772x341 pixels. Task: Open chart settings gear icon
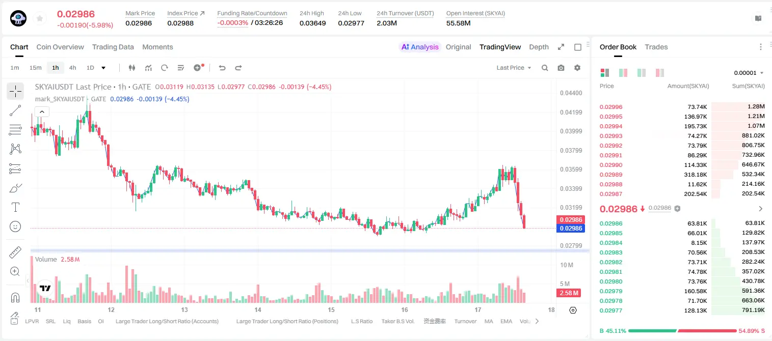pos(577,68)
